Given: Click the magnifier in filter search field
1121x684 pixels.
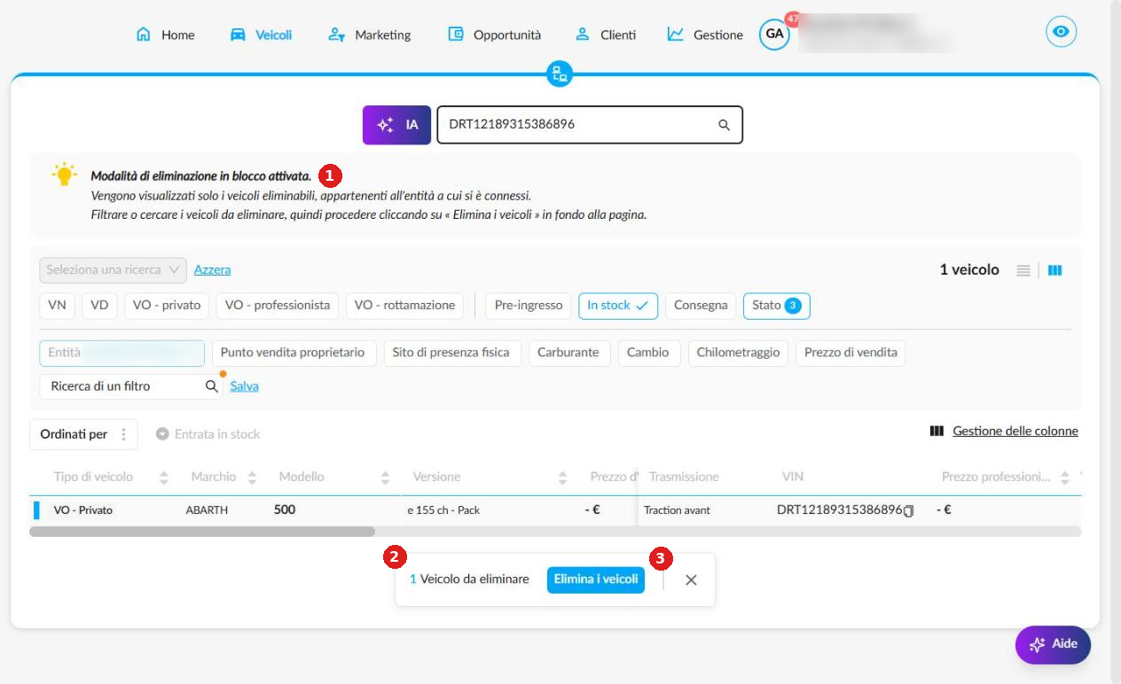Looking at the screenshot, I should point(212,386).
